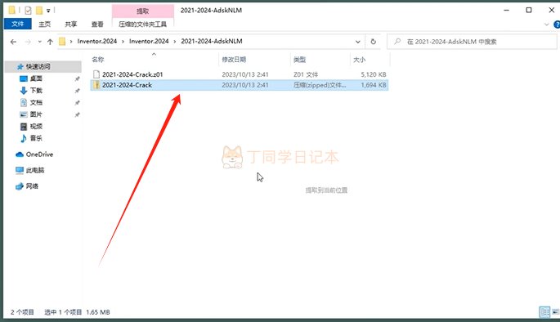Click the first Inventor.2024 breadcrumb
The height and width of the screenshot is (322, 560).
point(97,41)
